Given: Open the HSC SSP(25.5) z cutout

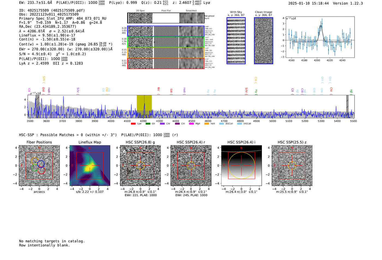Looking at the screenshot, I should coord(292,166).
